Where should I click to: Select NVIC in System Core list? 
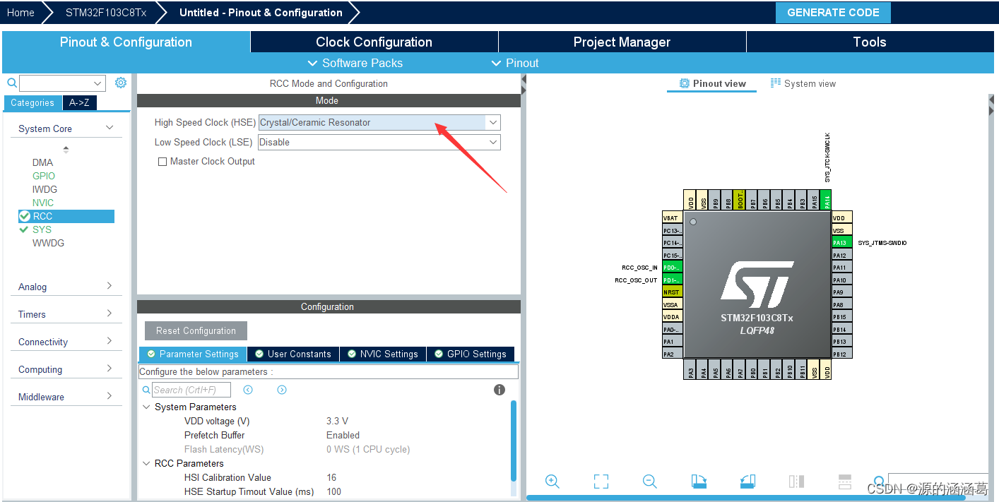pyautogui.click(x=43, y=203)
